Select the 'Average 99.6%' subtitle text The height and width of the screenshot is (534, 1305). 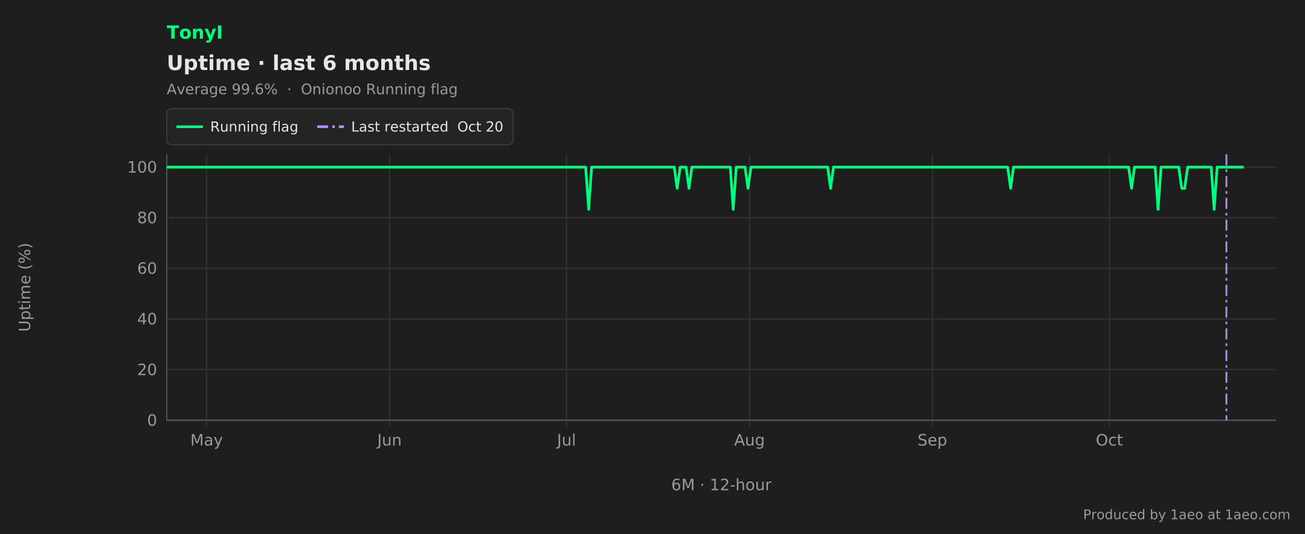pyautogui.click(x=222, y=89)
